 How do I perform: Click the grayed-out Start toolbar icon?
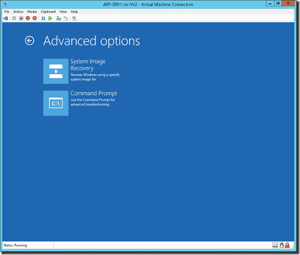pos(14,18)
